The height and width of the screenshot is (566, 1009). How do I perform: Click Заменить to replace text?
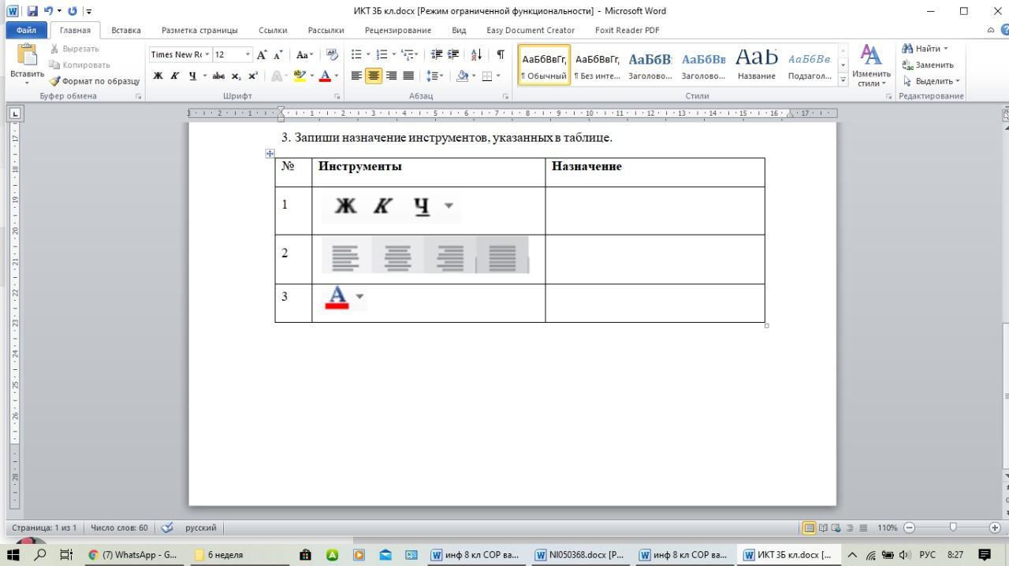point(928,65)
